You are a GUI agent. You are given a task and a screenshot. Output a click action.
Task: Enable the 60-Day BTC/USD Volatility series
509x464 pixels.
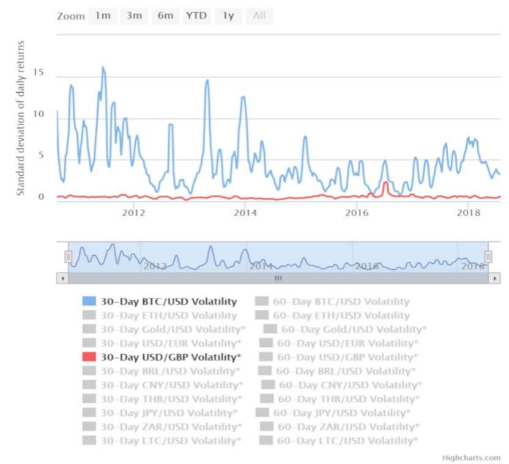341,301
